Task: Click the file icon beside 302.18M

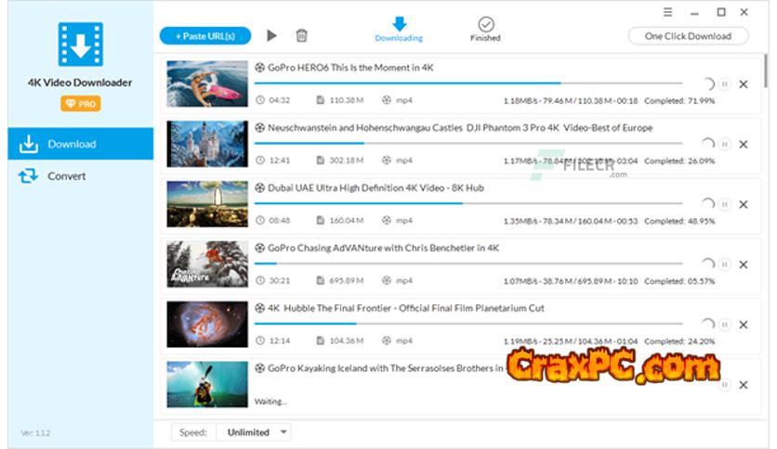Action: (x=320, y=160)
